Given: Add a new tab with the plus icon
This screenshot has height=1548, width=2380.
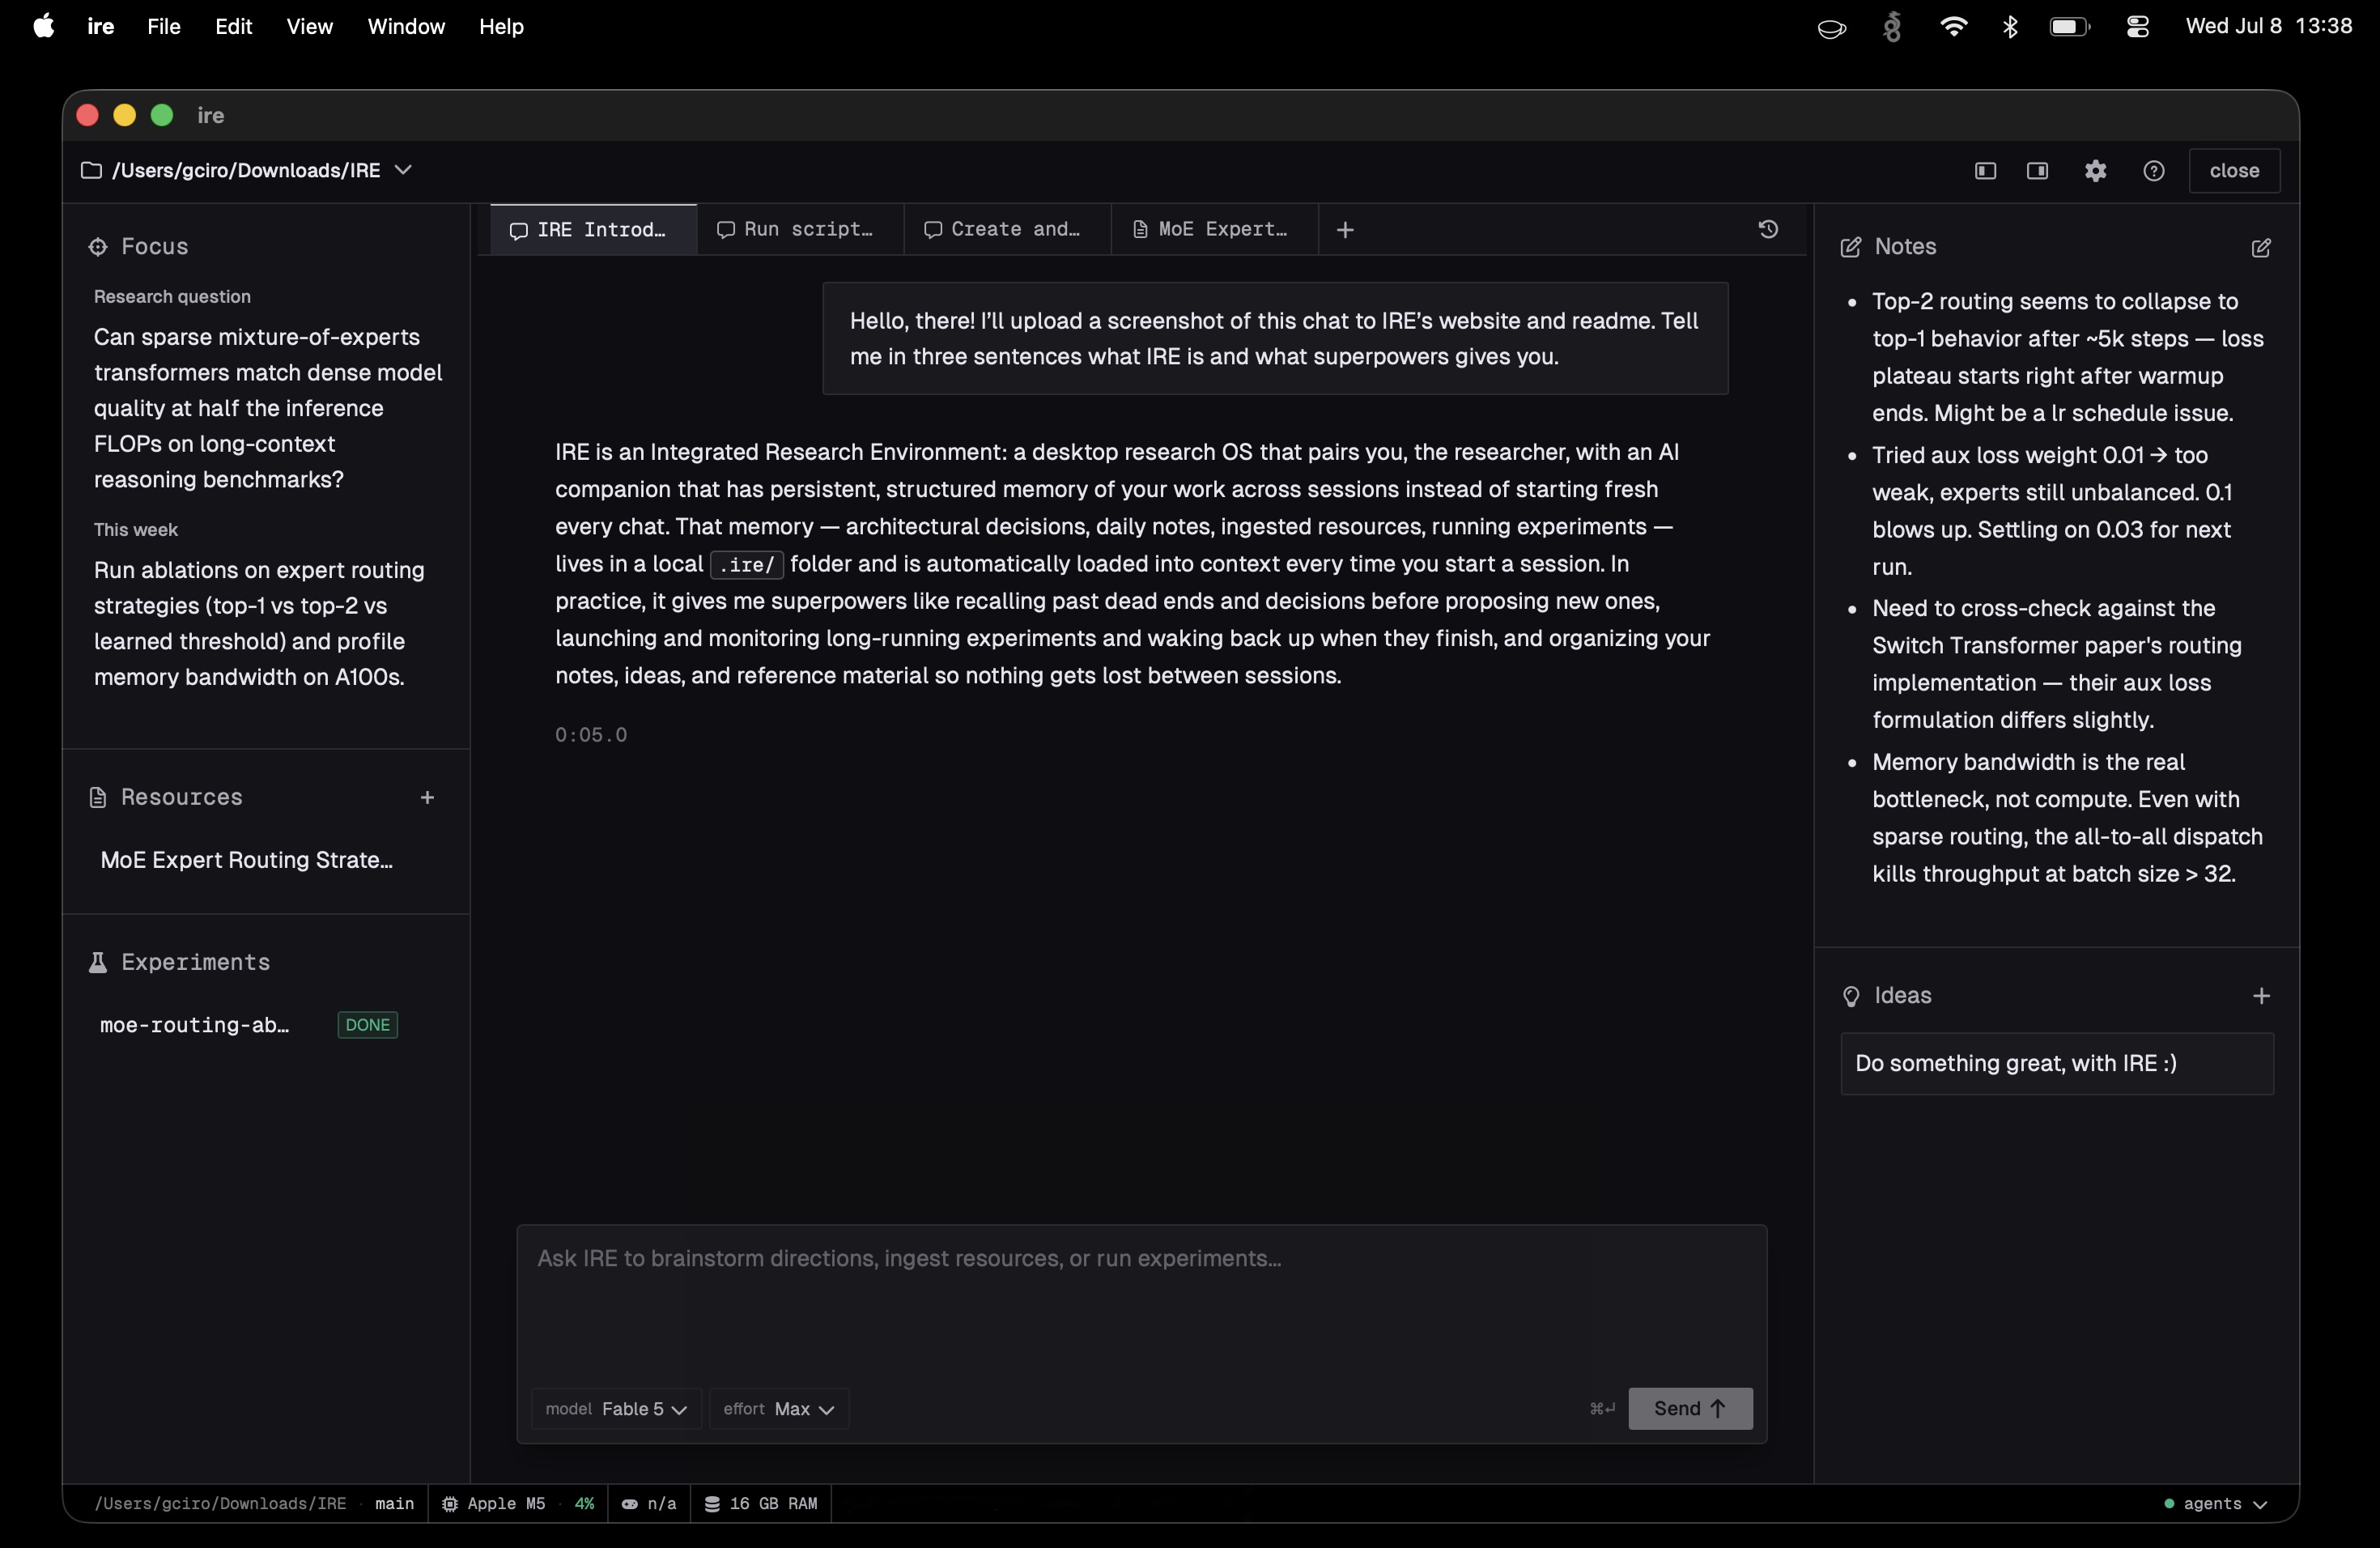Looking at the screenshot, I should (x=1344, y=230).
